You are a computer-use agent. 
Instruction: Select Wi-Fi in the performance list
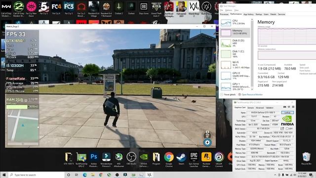tap(235, 65)
